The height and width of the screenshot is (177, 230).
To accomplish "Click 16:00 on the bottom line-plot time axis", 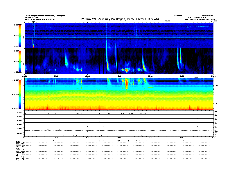I will 150,138.
